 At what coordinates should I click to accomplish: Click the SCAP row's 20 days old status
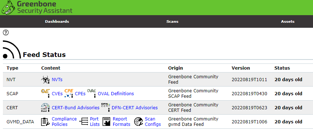pos(288,94)
